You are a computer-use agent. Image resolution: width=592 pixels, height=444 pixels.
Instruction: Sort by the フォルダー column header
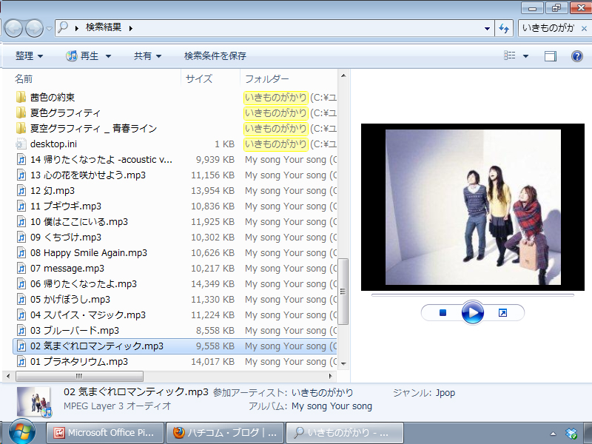click(x=267, y=79)
